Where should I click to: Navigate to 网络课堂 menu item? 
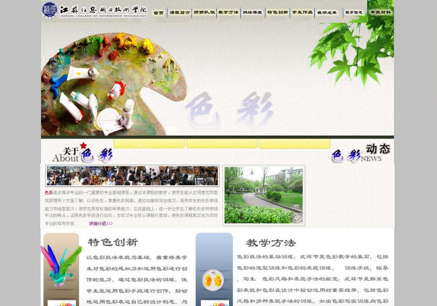click(253, 13)
